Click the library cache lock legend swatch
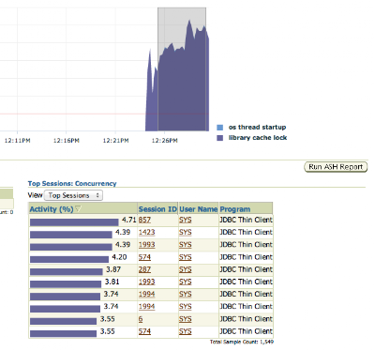The width and height of the screenshot is (375, 351). [x=220, y=138]
